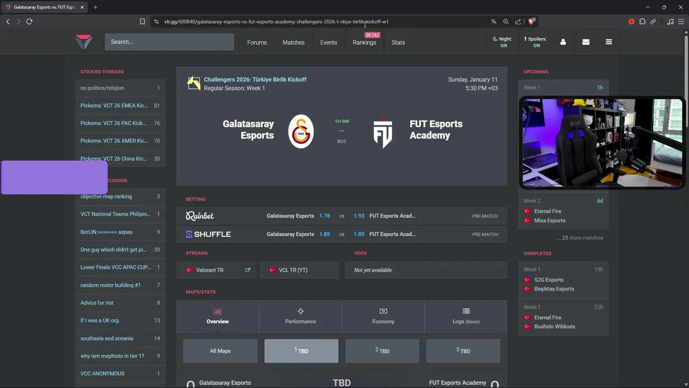Image resolution: width=689 pixels, height=388 pixels.
Task: Switch to the Economy tab
Action: point(383,317)
